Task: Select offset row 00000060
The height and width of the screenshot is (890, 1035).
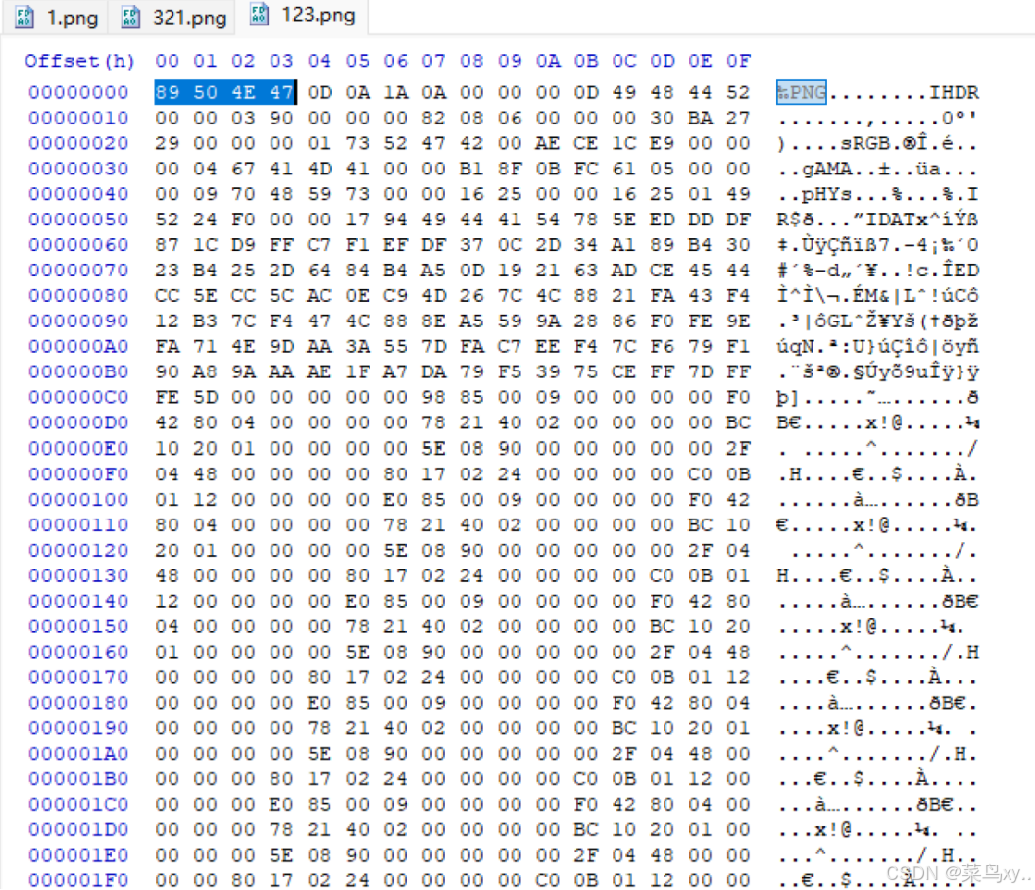Action: tap(78, 245)
